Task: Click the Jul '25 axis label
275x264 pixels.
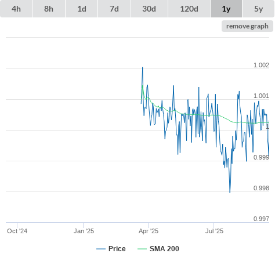Action: click(x=214, y=231)
